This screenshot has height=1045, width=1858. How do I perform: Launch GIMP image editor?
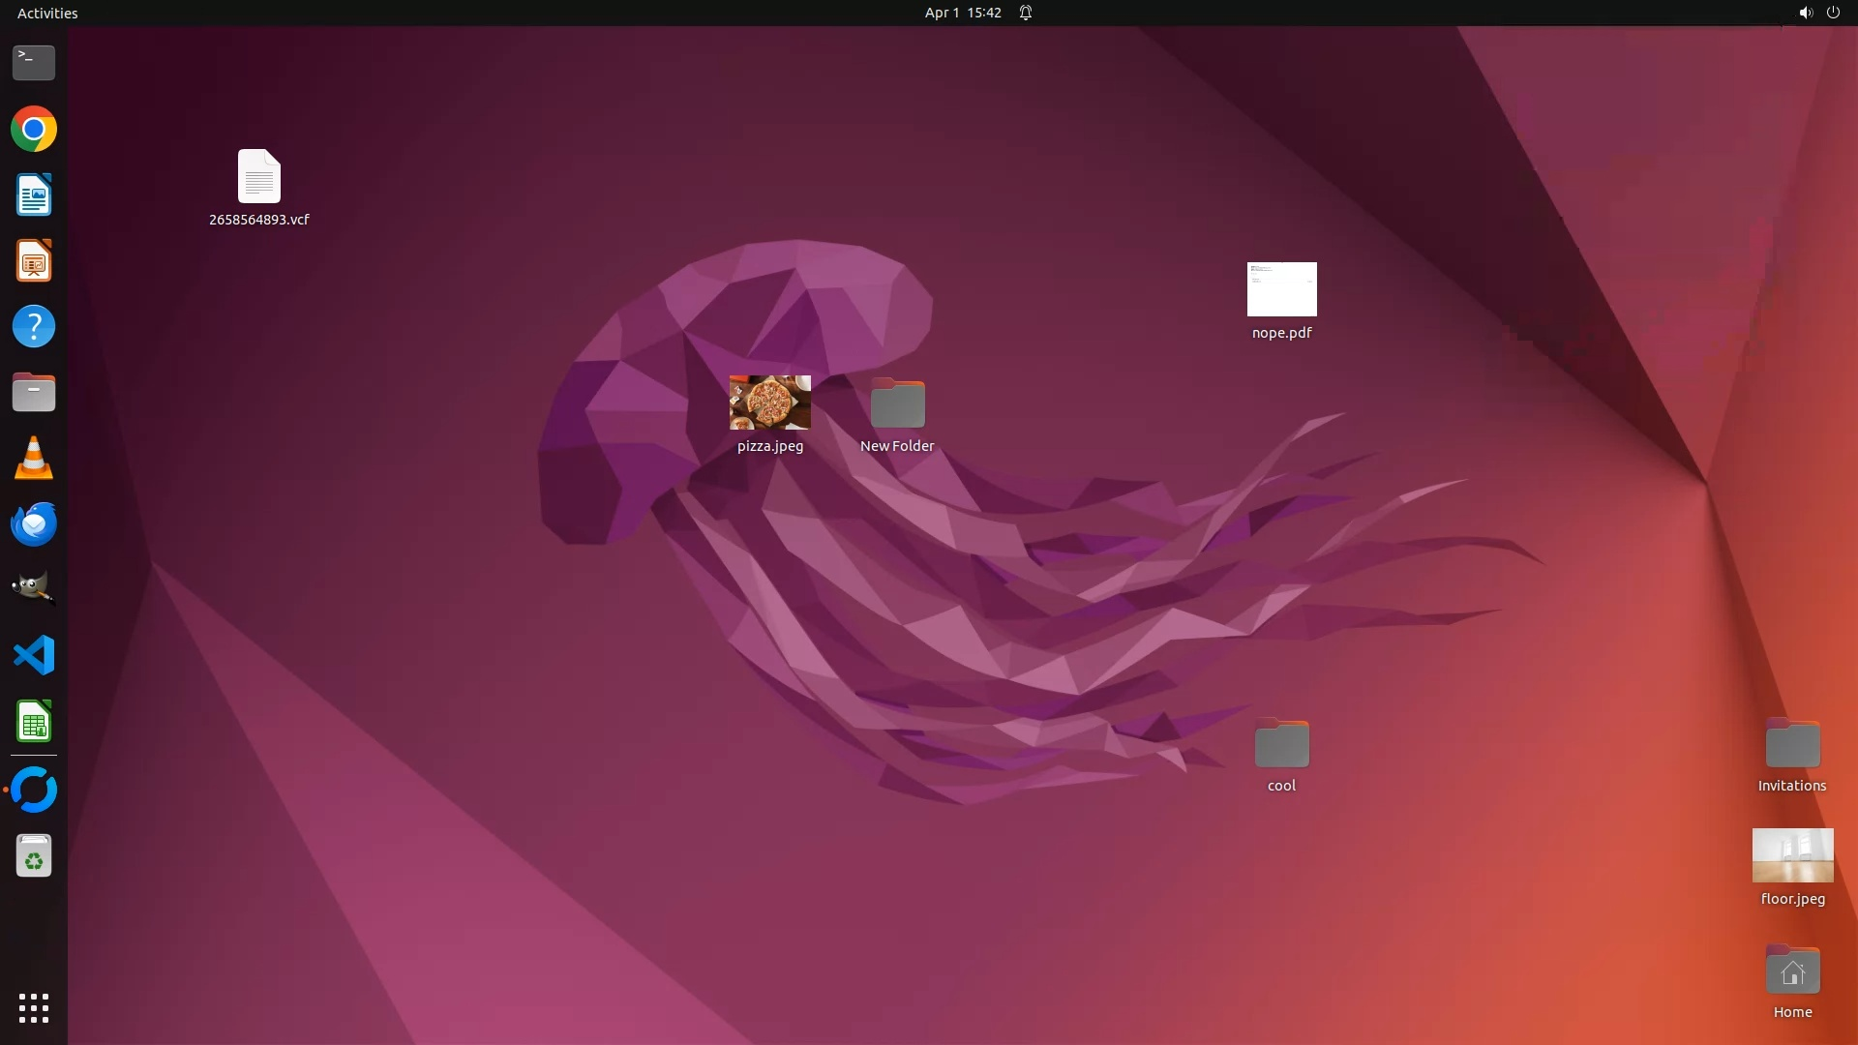pyautogui.click(x=34, y=589)
